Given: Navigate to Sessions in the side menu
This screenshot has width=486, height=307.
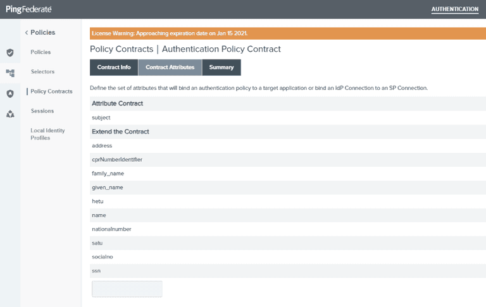Looking at the screenshot, I should [x=42, y=111].
